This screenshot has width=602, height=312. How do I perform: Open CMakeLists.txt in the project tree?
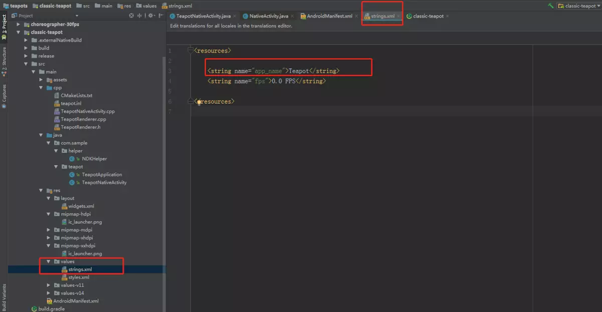tap(73, 95)
